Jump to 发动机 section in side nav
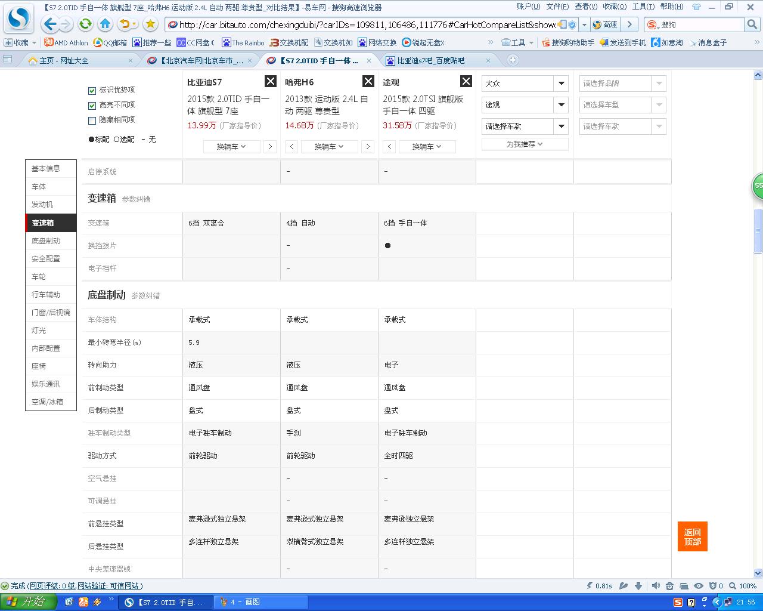The width and height of the screenshot is (763, 611). coord(51,205)
